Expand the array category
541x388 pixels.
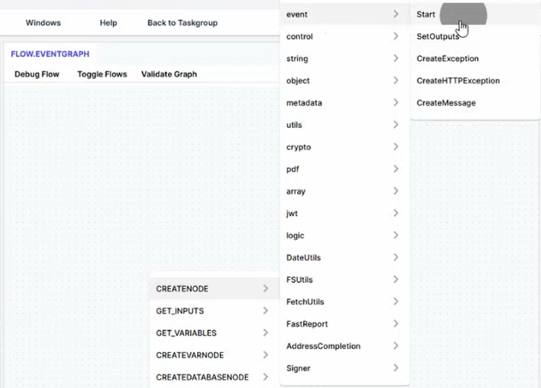click(x=345, y=191)
